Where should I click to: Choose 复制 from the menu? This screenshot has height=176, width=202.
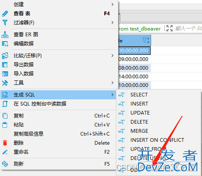coord(59,116)
